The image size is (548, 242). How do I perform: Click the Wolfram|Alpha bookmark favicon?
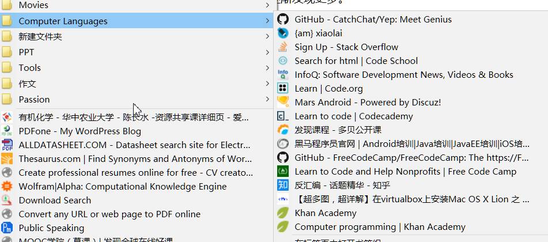pyautogui.click(x=7, y=186)
